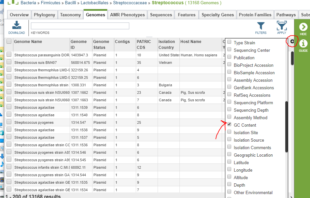Click the plus column selector icon
This screenshot has height=198, width=310.
(x=292, y=42)
